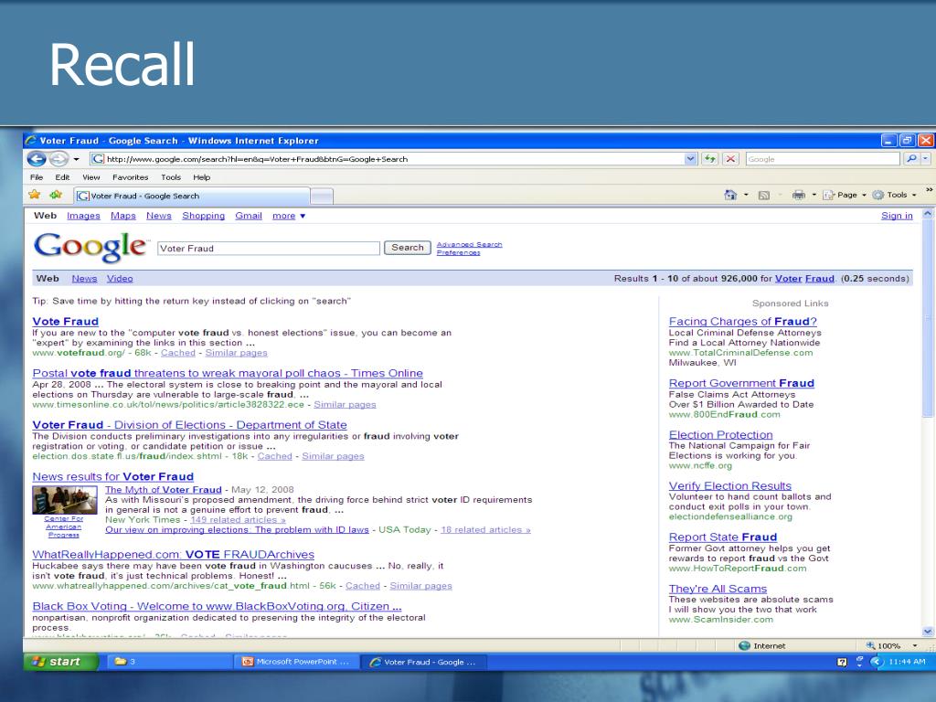Switch to Microsoft PowerPoint taskbar button

297,662
